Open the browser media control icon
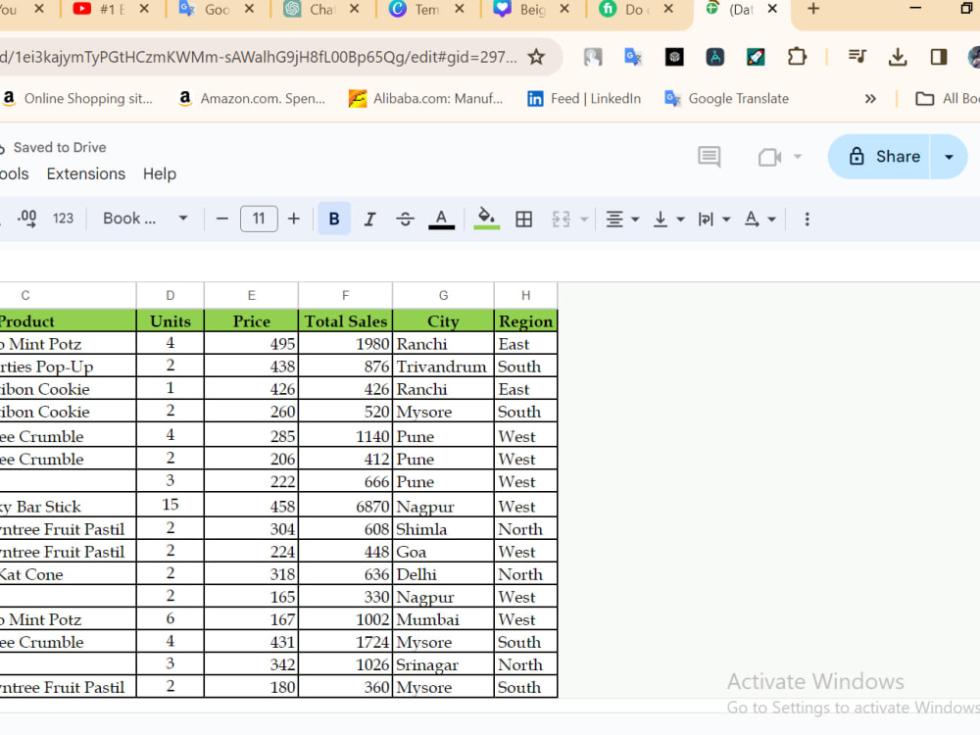 point(857,57)
